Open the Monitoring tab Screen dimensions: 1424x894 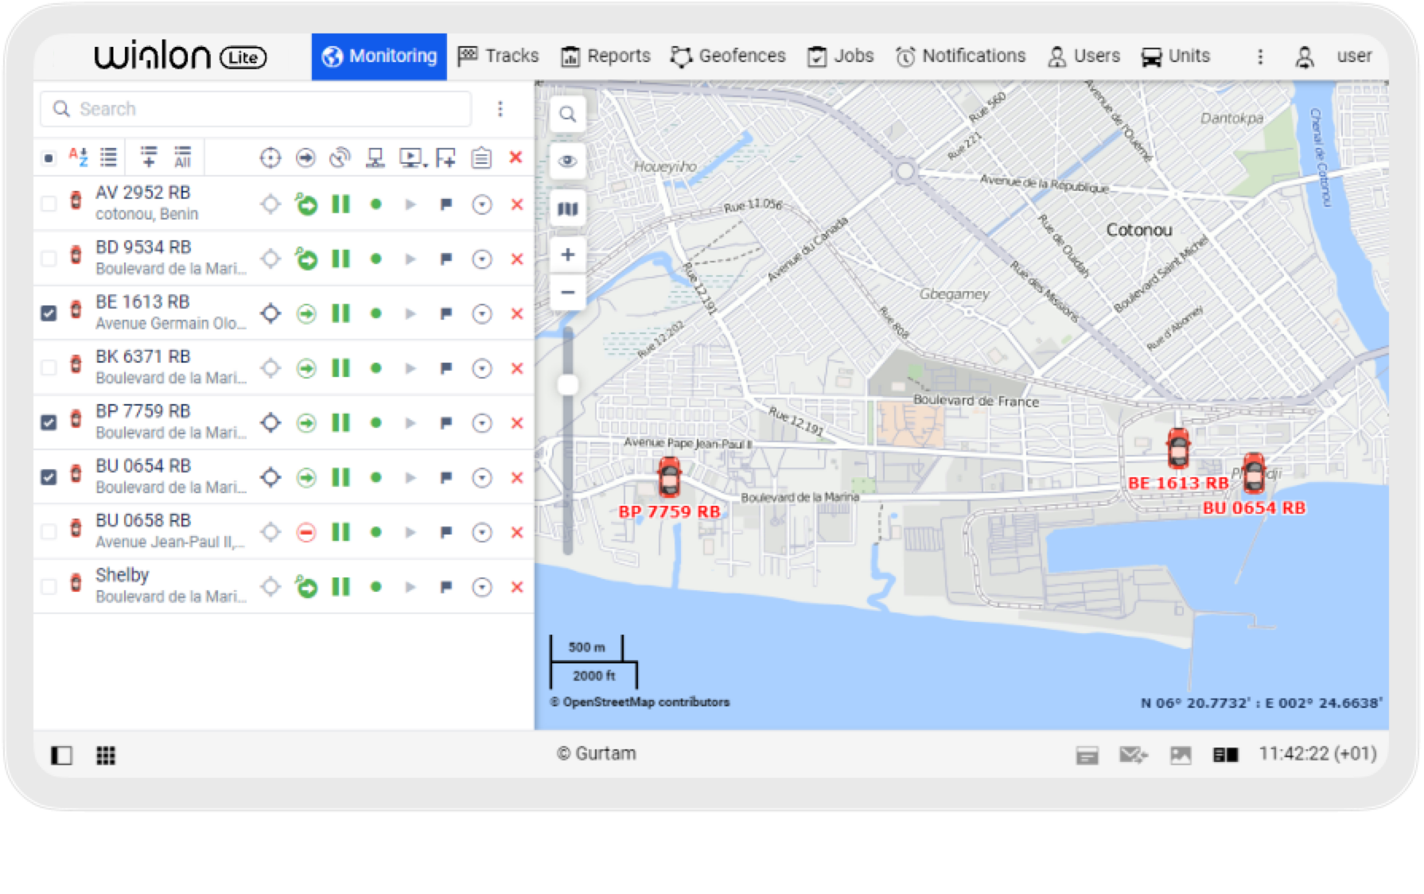[379, 56]
